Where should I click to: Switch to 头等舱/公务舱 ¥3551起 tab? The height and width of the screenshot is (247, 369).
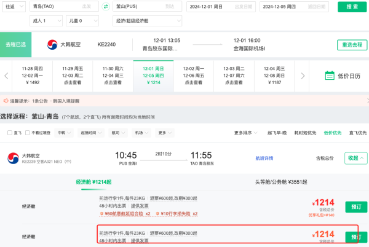tap(281, 182)
